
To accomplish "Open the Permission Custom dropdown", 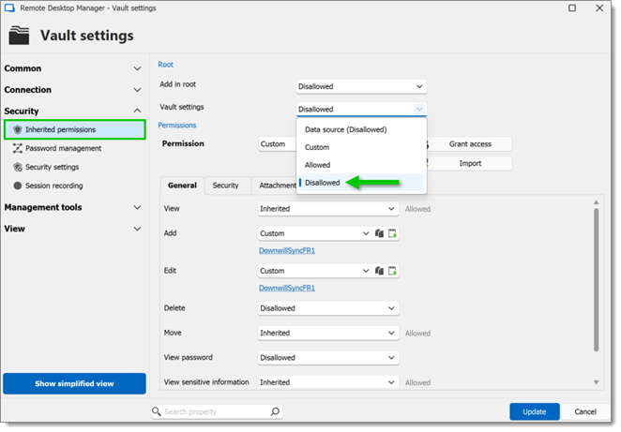I will 278,144.
